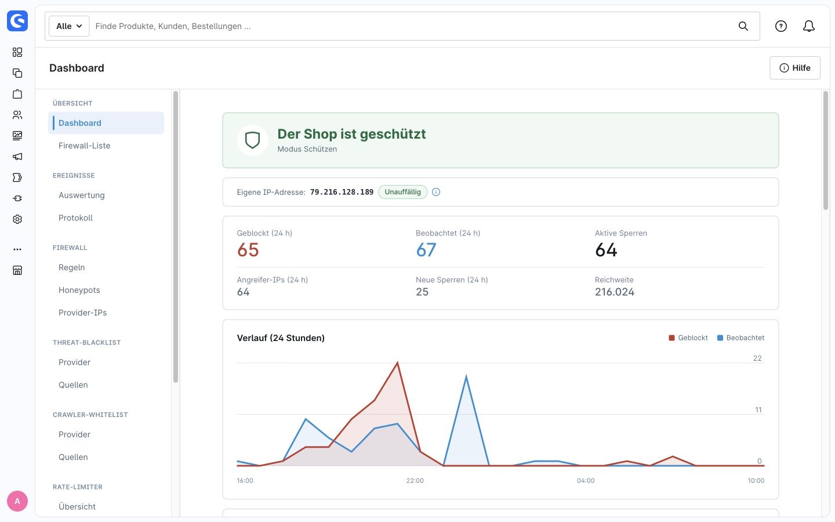This screenshot has width=835, height=522.
Task: Open Übersicht under Rate-Limiter
Action: (106, 507)
